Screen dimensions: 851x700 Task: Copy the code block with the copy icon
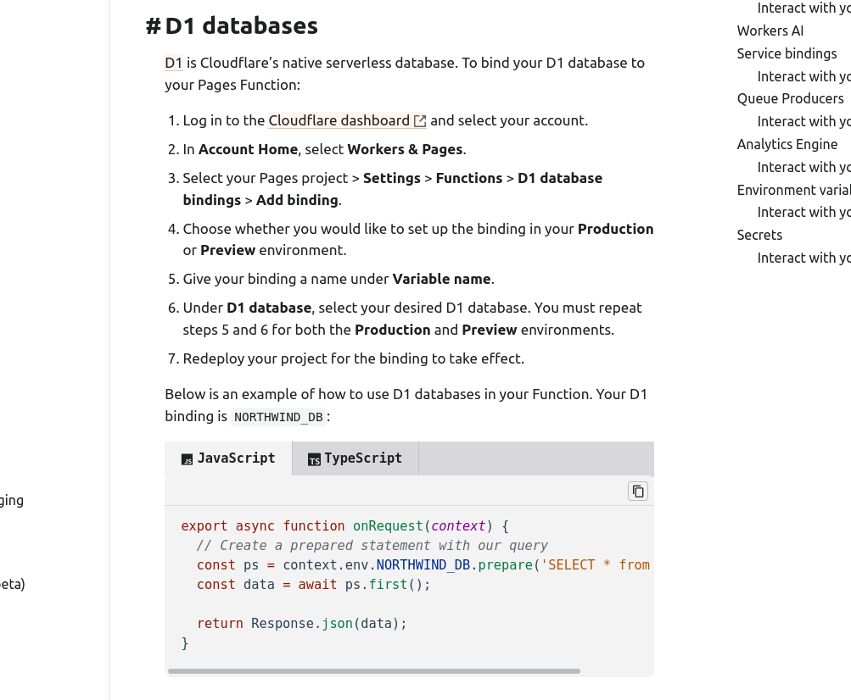point(638,491)
